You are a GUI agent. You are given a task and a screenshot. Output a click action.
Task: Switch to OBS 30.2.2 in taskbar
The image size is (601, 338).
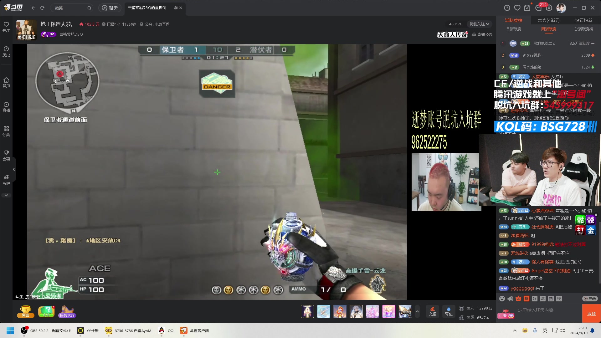[x=46, y=330]
